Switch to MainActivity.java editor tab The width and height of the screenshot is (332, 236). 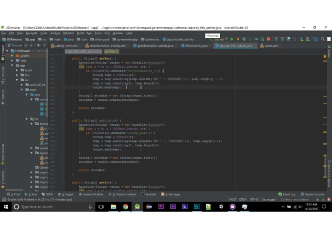coord(196,45)
